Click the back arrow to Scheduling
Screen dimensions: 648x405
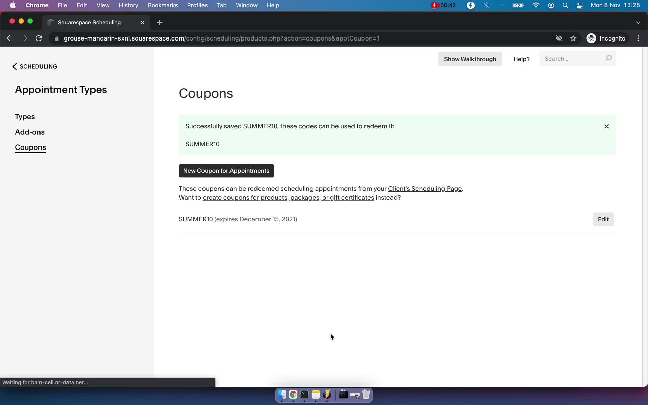pyautogui.click(x=15, y=66)
